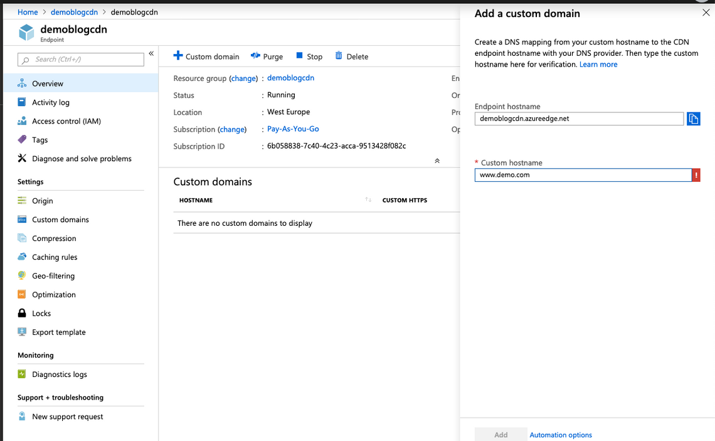Click the Delete trash icon

click(339, 56)
